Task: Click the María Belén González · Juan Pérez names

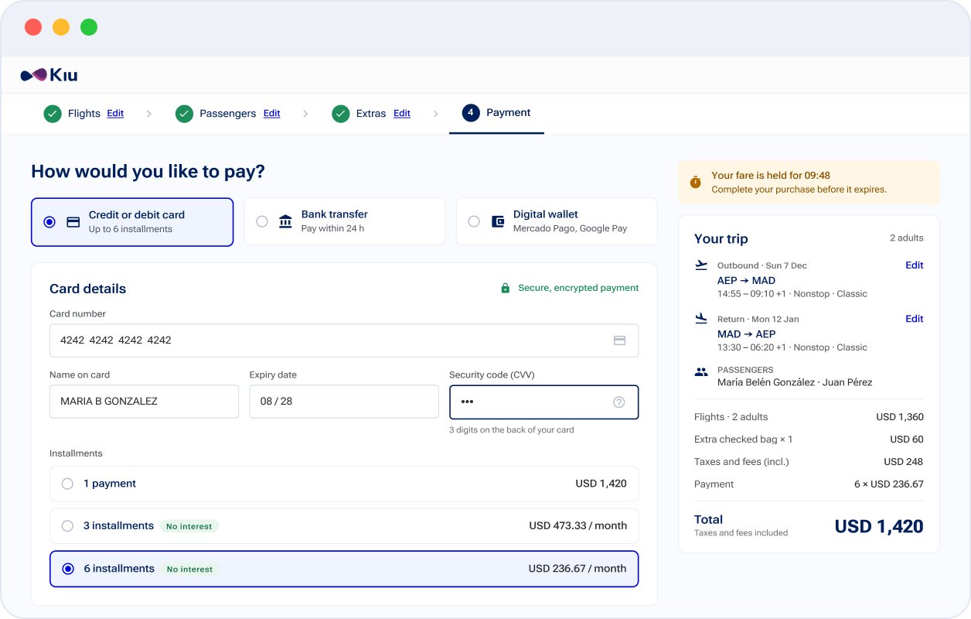Action: coord(795,382)
